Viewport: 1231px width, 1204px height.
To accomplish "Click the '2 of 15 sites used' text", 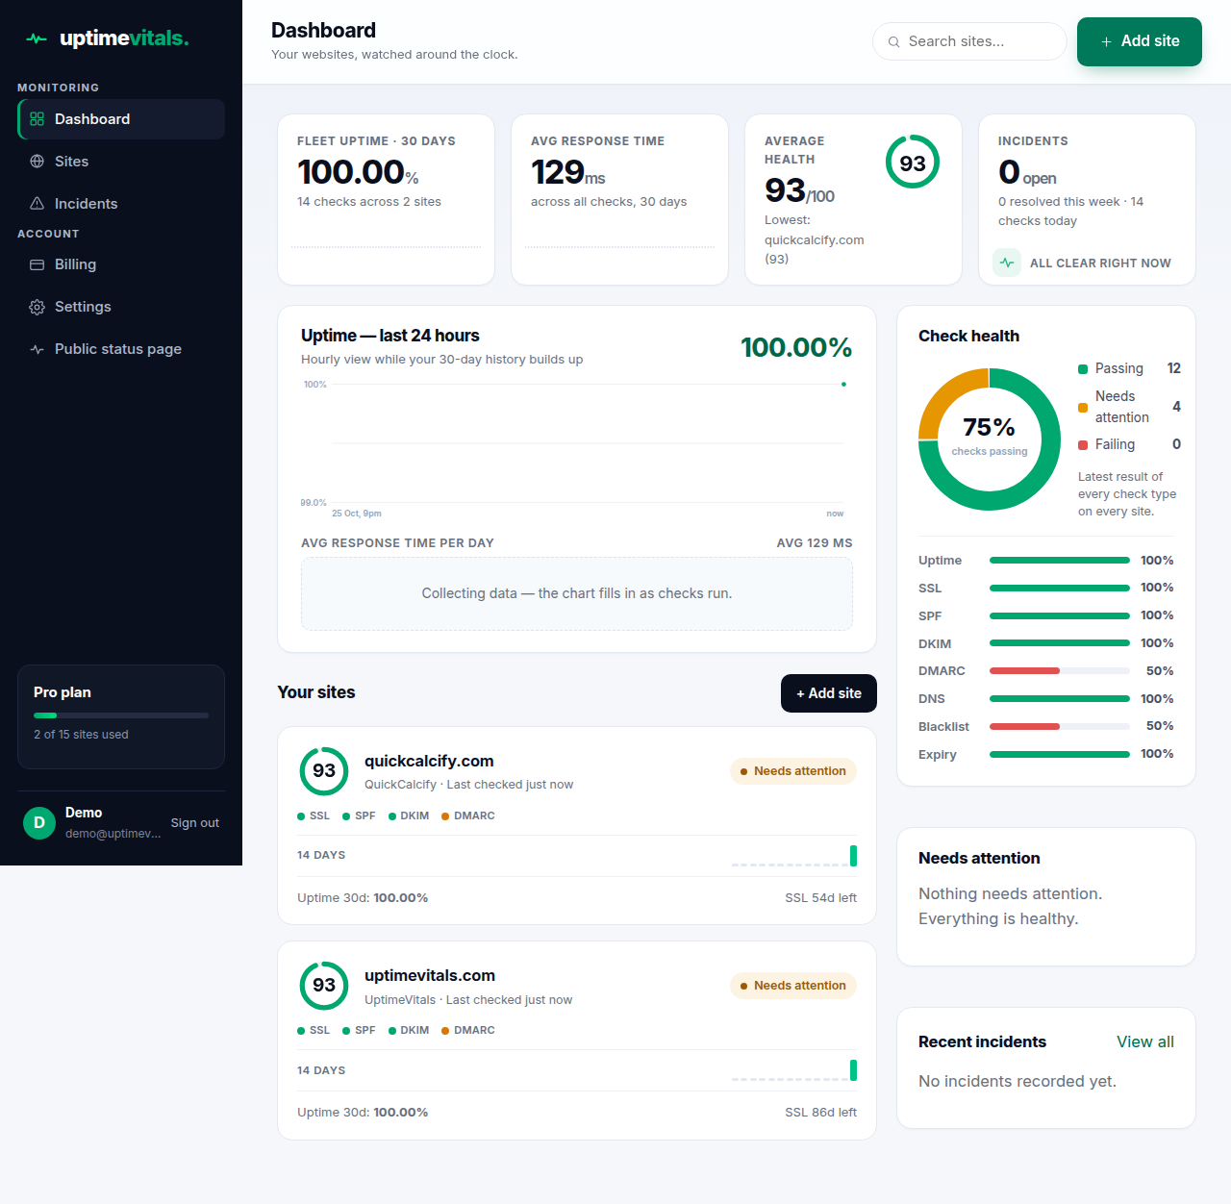I will tap(81, 735).
